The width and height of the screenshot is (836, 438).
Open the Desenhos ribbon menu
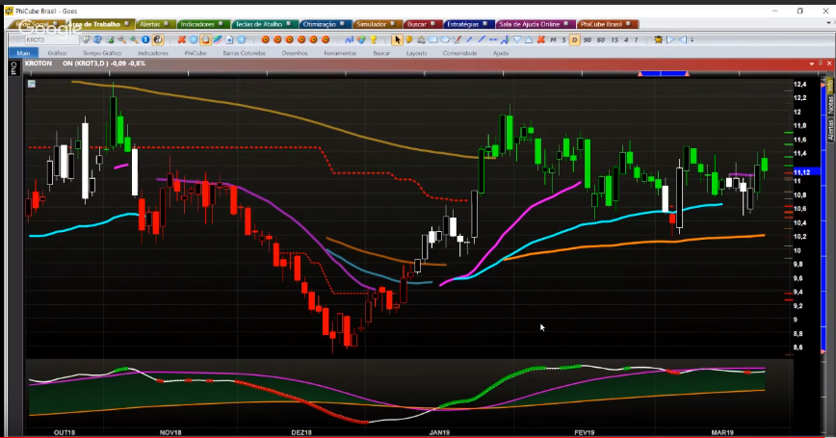pyautogui.click(x=295, y=53)
